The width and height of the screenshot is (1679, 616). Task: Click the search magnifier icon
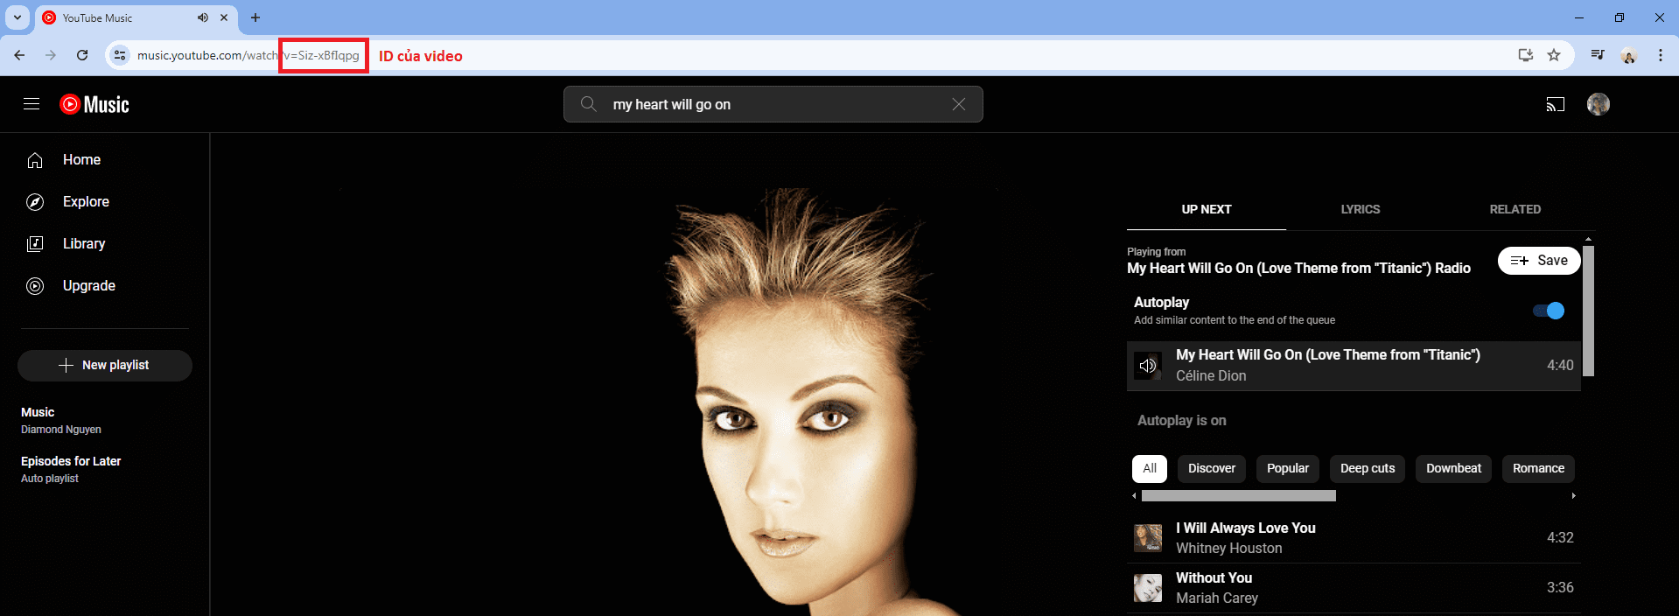pos(589,104)
